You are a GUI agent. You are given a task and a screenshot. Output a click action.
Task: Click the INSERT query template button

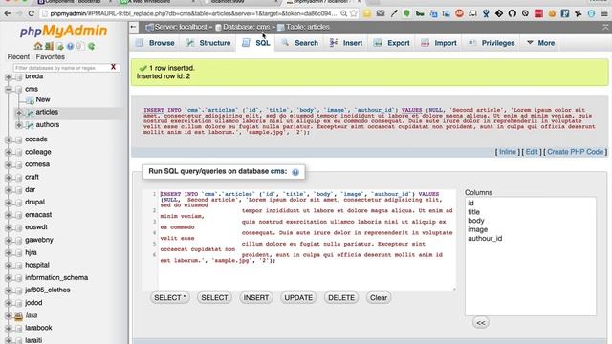tap(256, 297)
